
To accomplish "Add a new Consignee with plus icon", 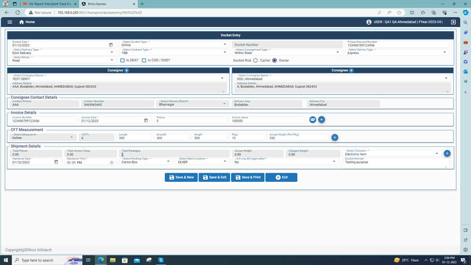I will point(351,71).
